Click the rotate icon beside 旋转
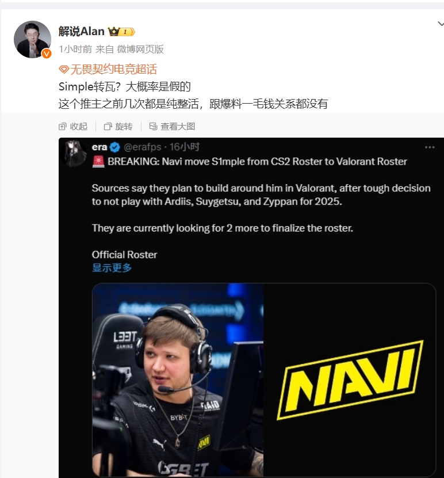Screen dimensions: 444x478 [108, 127]
